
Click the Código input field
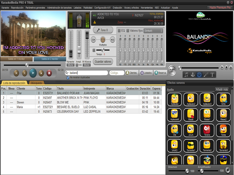(117, 73)
